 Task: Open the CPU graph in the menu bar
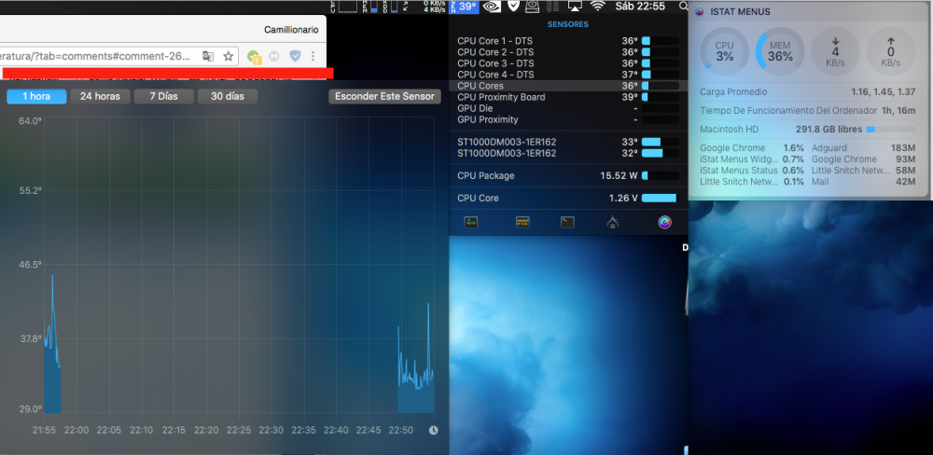[343, 7]
